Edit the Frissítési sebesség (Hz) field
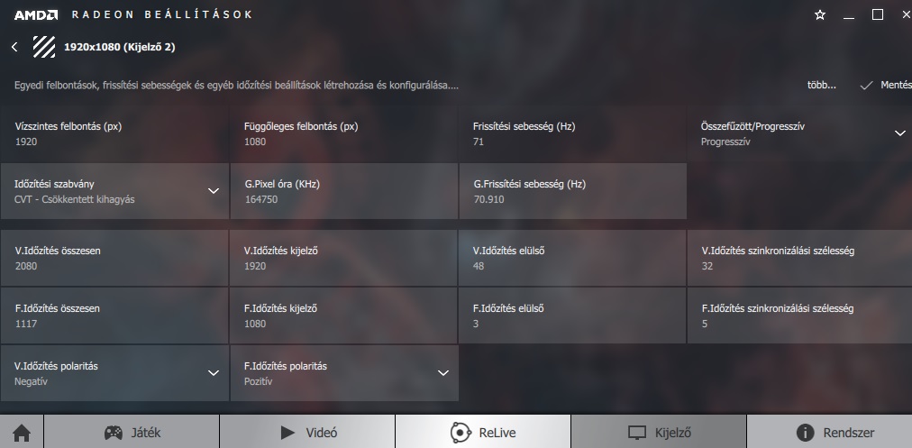Viewport: 912px width, 448px height. (573, 133)
